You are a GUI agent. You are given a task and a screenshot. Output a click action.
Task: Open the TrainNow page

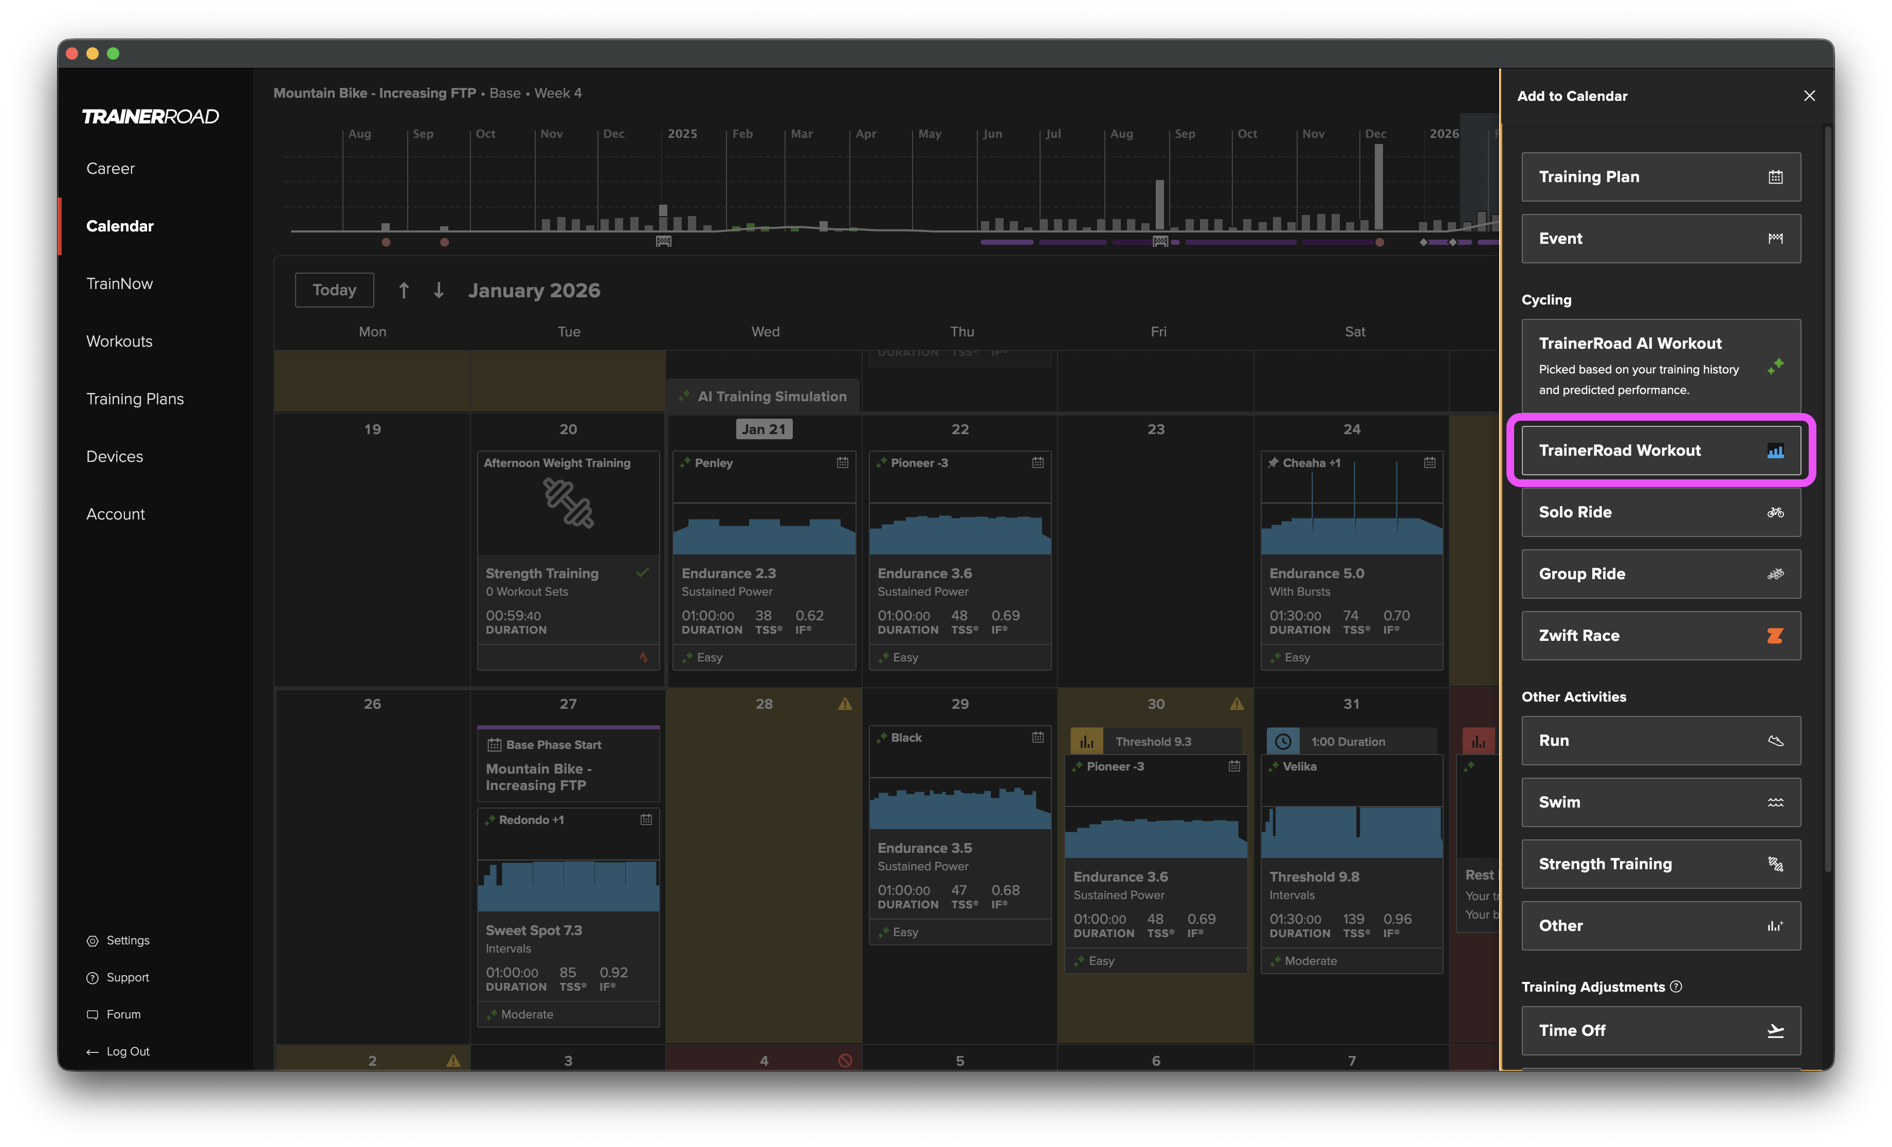tap(120, 283)
